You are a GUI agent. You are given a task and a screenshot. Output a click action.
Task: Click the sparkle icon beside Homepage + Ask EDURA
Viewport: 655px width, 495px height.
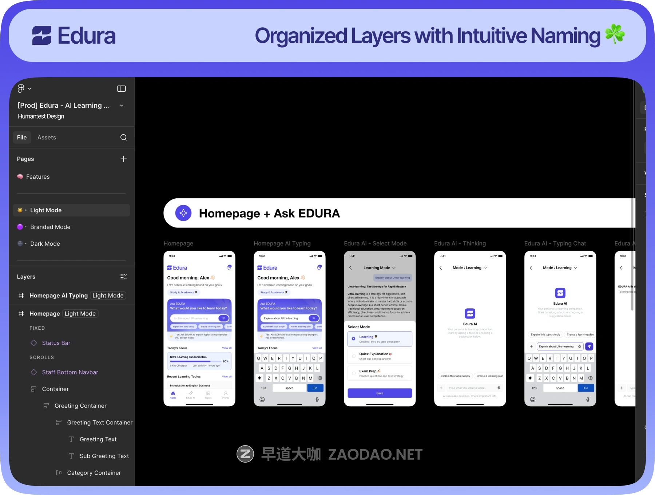click(x=183, y=213)
